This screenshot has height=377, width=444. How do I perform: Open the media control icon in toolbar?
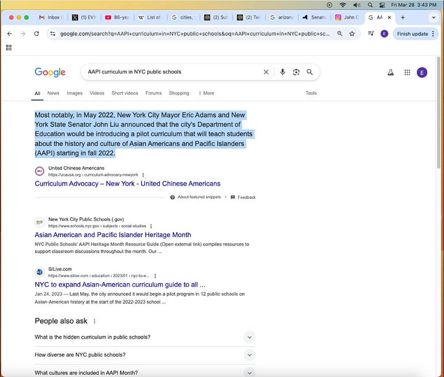point(371,34)
